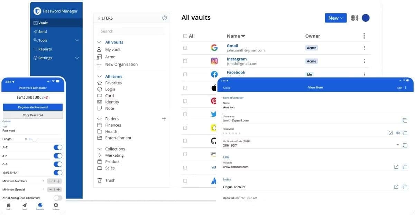Screen dimensions: 415x215
Task: Open the grid apps switcher icon
Action: coord(354,18)
